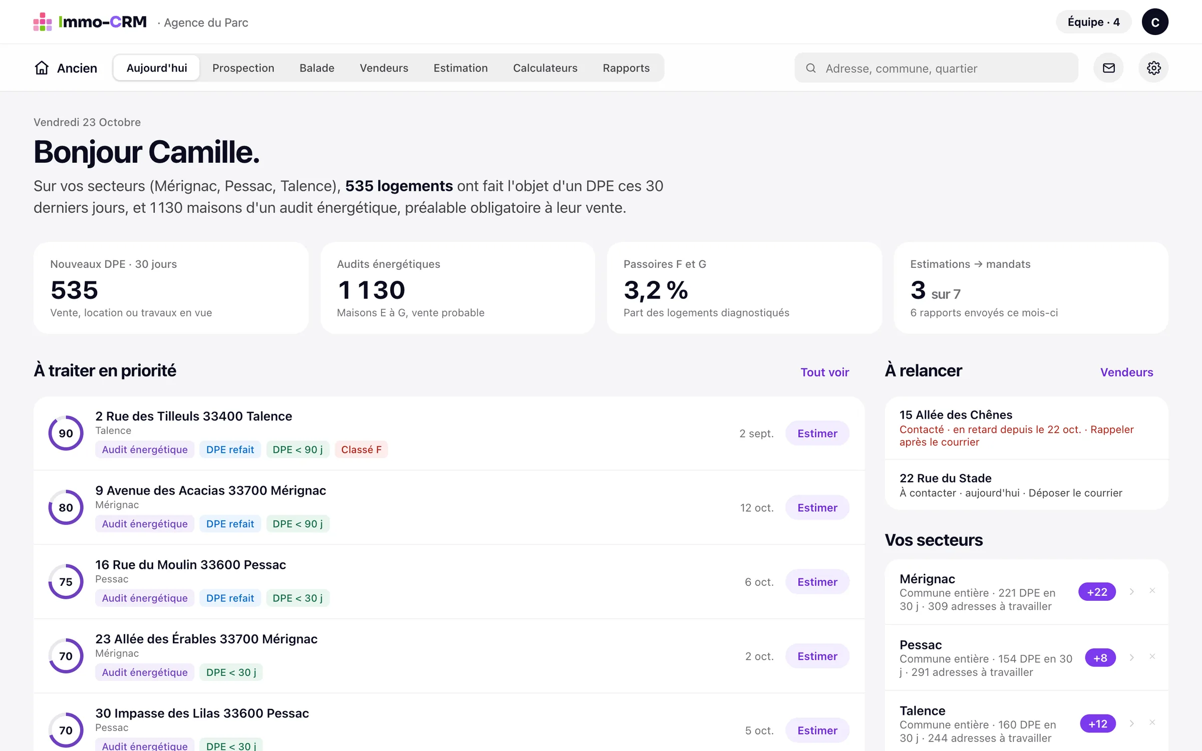Open the Tout voir link
The width and height of the screenshot is (1202, 751).
[824, 372]
